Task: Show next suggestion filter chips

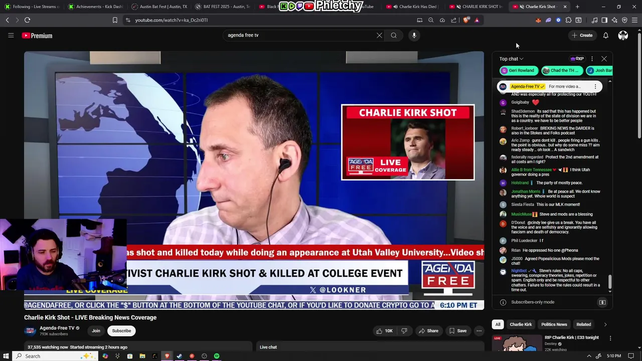Action: pyautogui.click(x=605, y=324)
